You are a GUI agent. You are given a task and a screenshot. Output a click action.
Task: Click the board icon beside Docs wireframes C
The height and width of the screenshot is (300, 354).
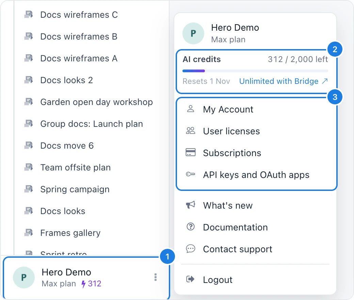click(x=29, y=14)
